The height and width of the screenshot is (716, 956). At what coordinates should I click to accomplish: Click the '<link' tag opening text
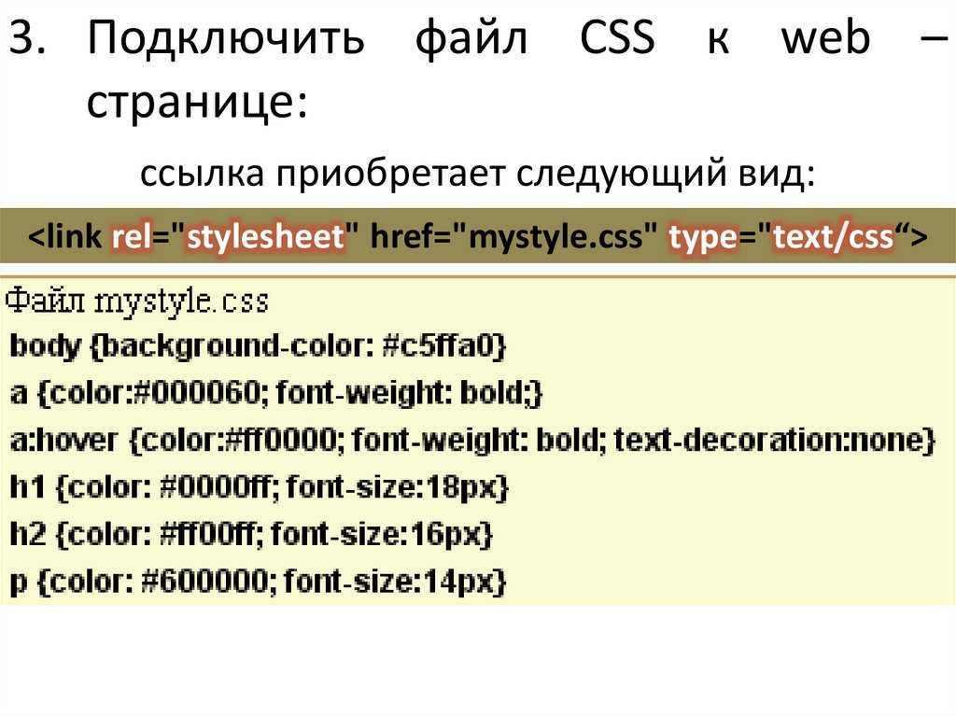tap(64, 236)
